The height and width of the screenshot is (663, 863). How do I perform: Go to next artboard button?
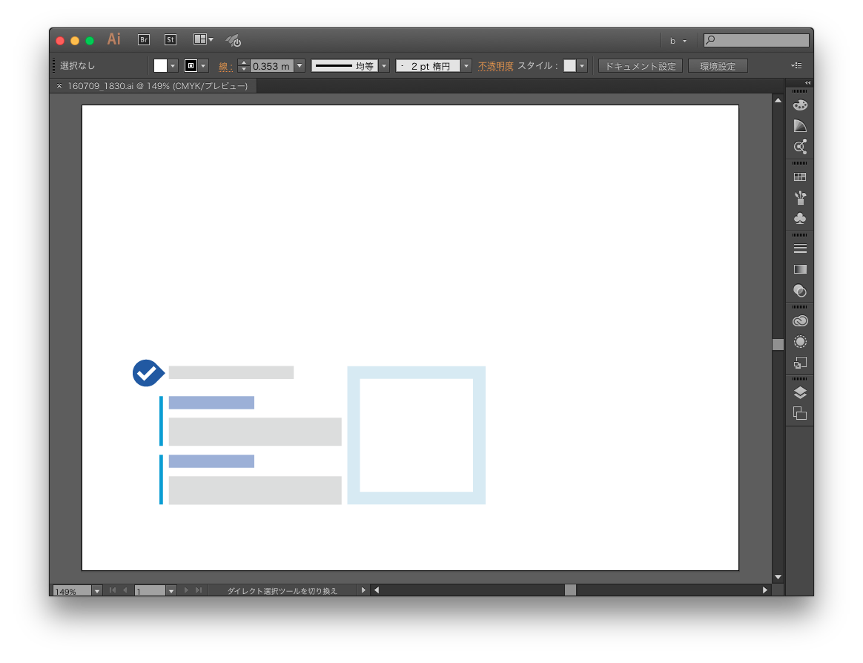click(x=186, y=590)
